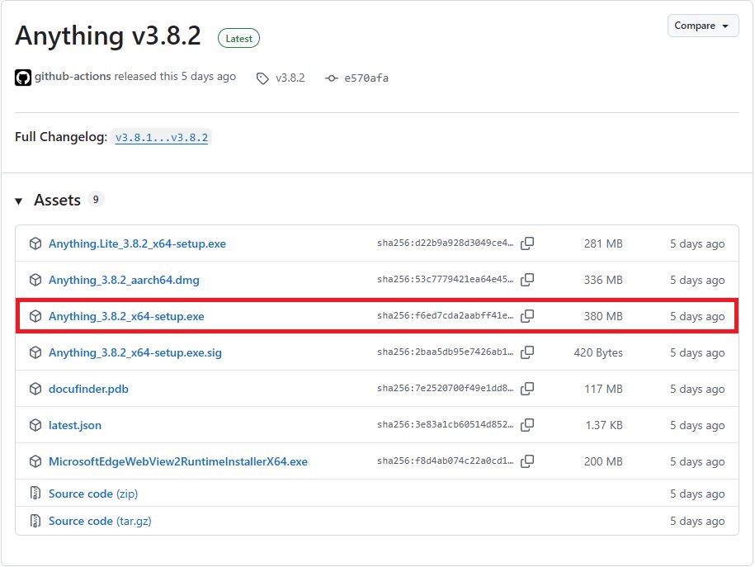Click the Latest release badge

tap(238, 39)
